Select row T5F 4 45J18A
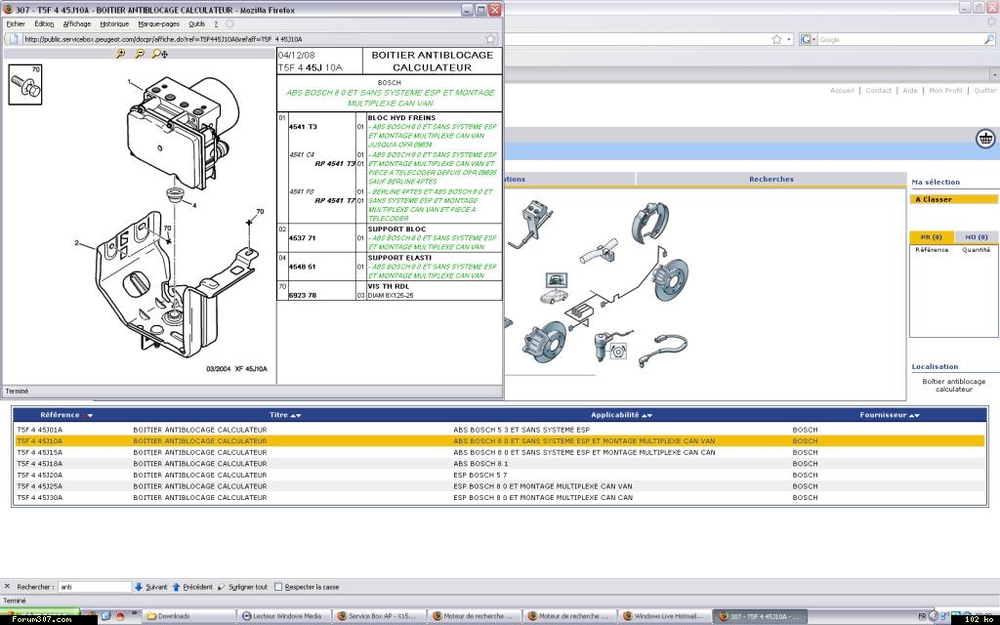 [x=499, y=464]
